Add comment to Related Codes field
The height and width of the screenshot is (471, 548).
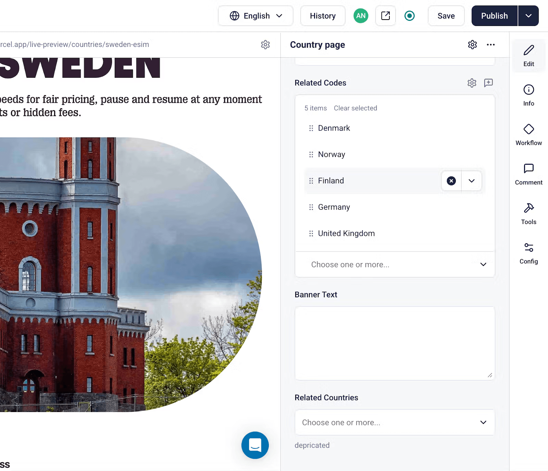(x=488, y=83)
